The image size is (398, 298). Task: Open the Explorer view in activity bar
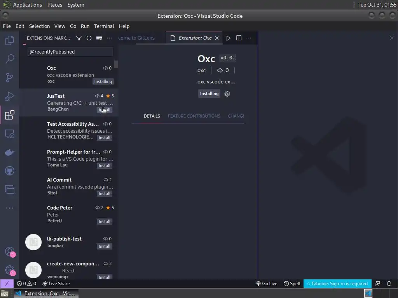tap(10, 40)
